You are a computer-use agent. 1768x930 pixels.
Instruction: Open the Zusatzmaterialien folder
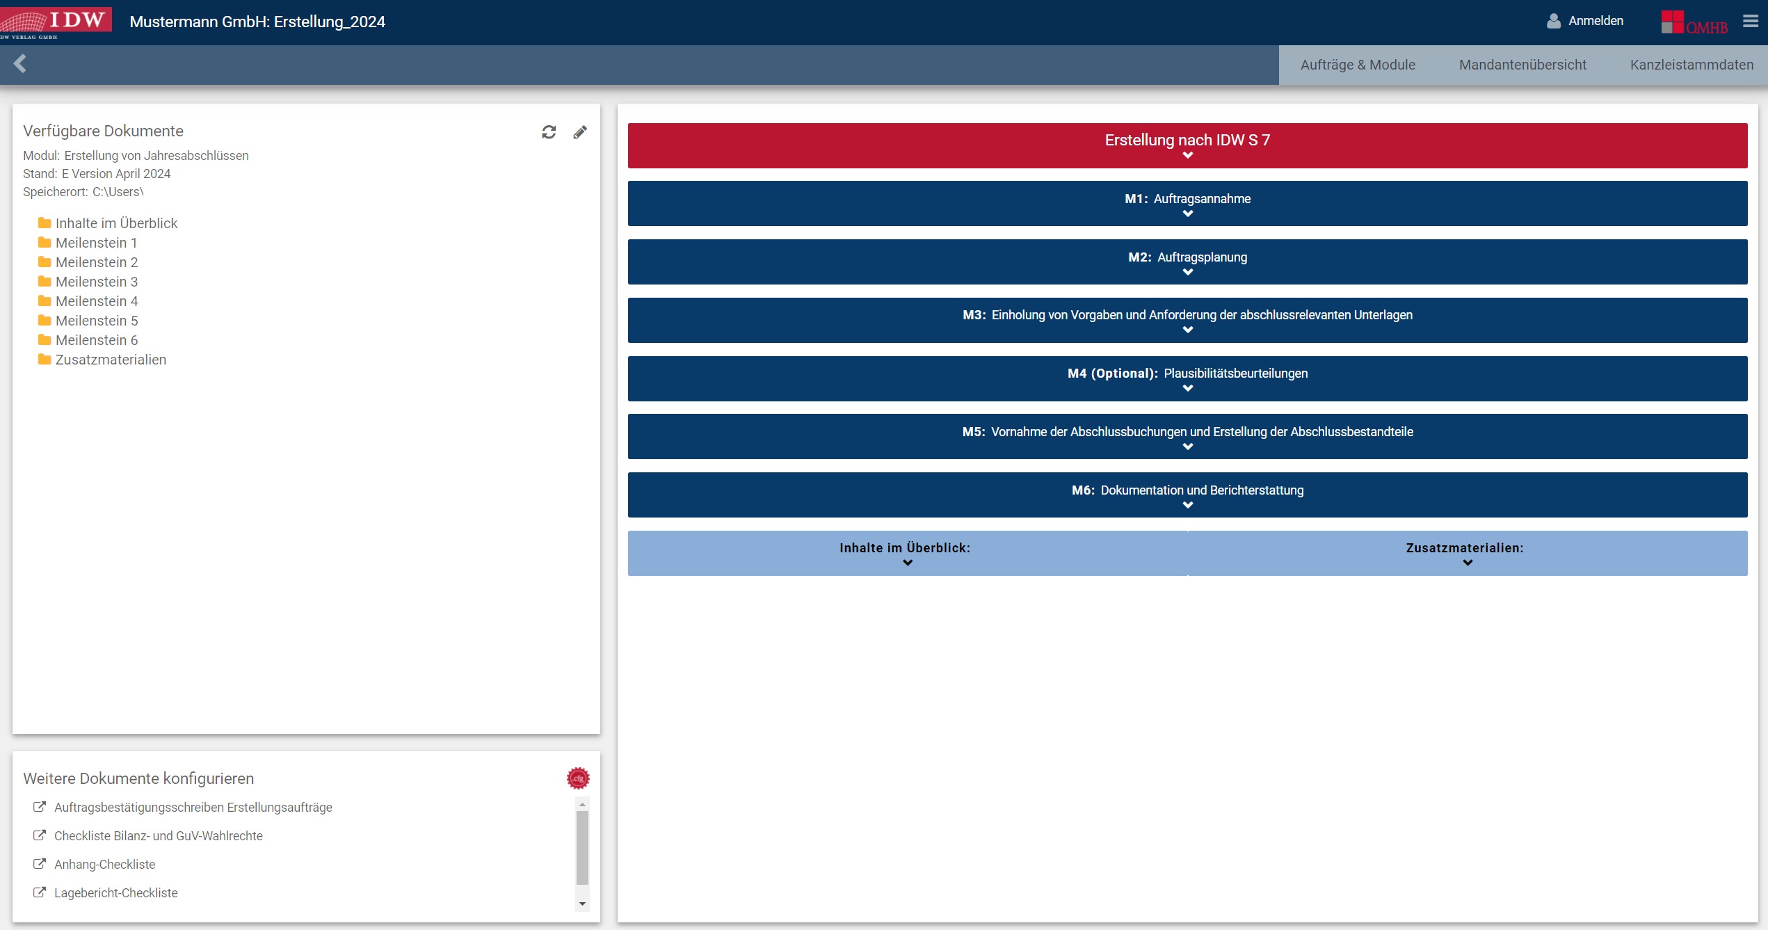110,360
